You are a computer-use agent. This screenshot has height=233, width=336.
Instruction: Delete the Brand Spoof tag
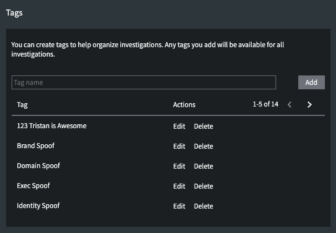coord(203,146)
